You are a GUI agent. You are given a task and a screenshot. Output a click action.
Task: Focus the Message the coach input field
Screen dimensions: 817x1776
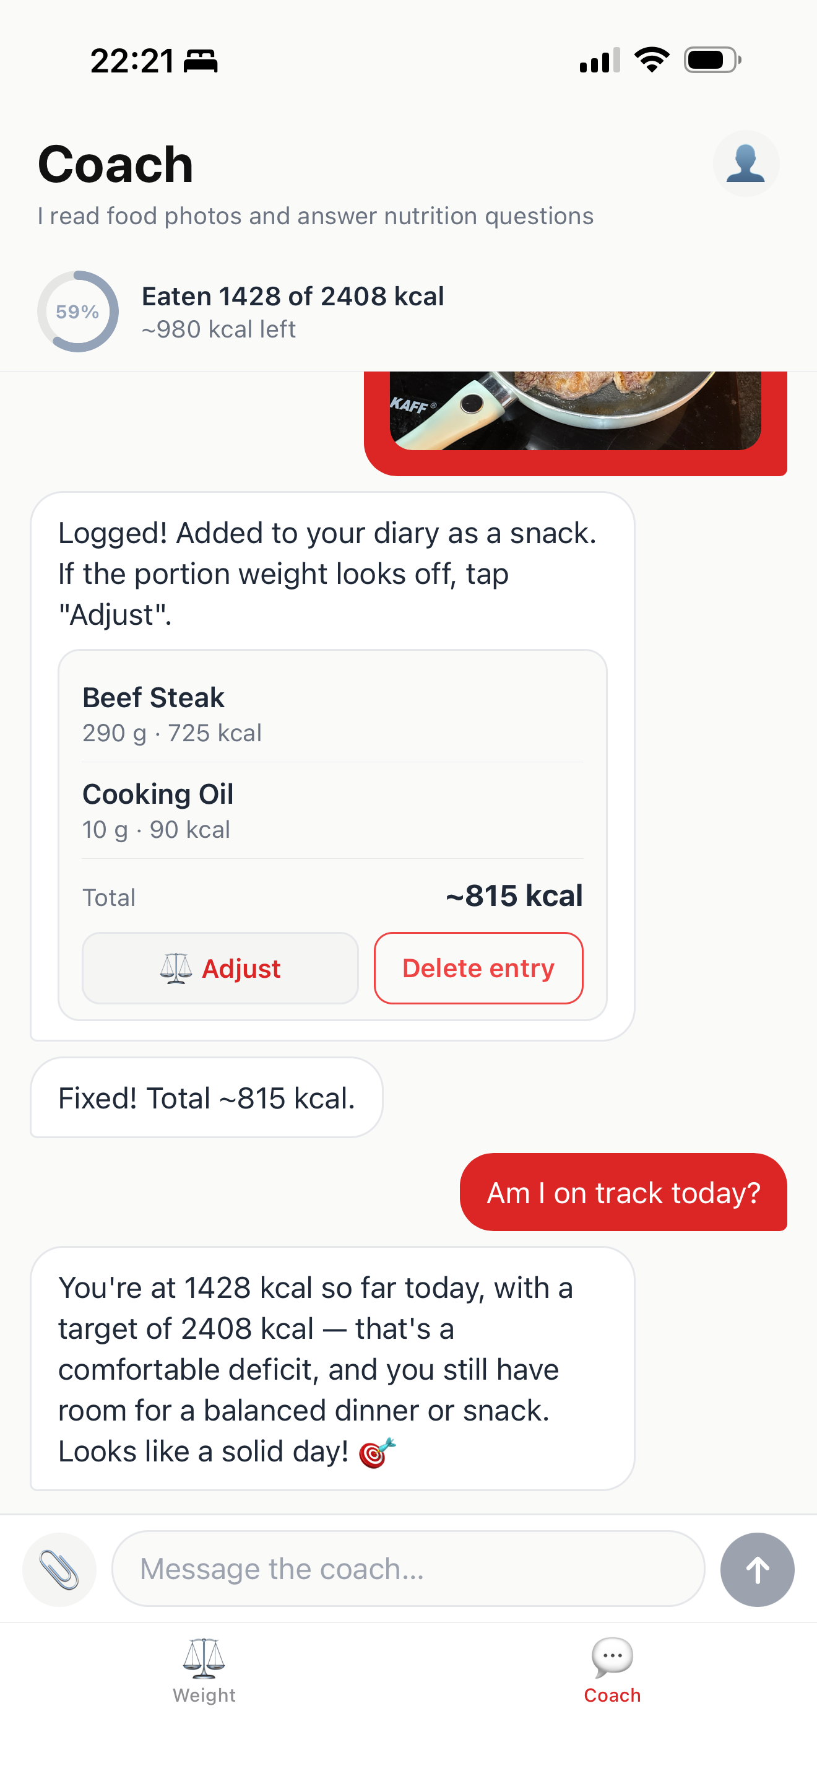[x=408, y=1569]
